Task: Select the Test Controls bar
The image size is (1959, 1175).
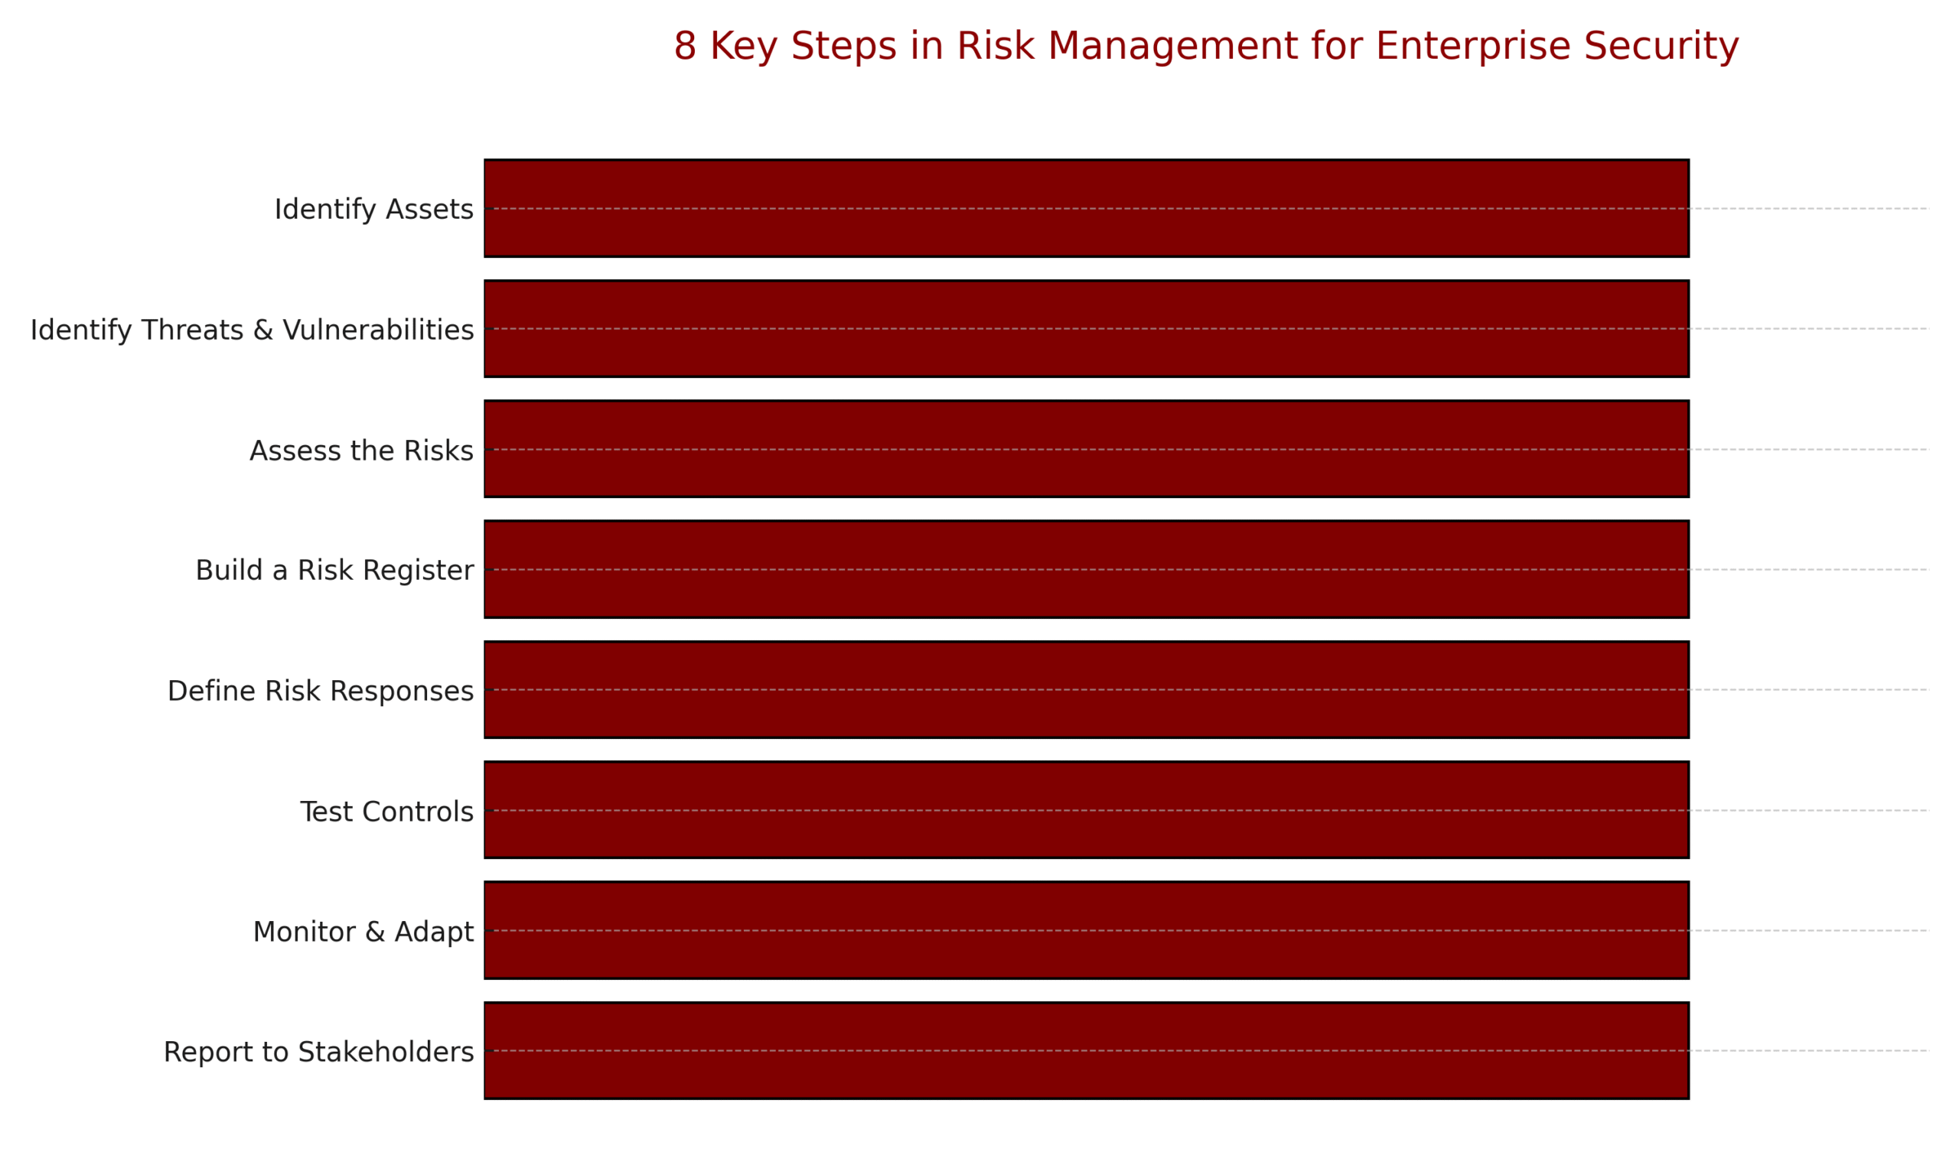Action: (1087, 810)
